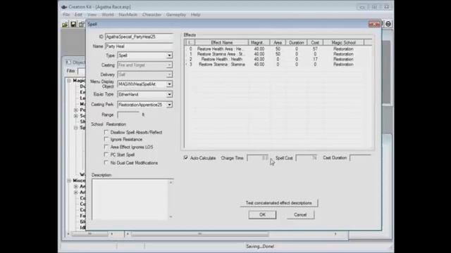
Task: Click the Creation Kit app icon in title bar
Action: [64, 7]
